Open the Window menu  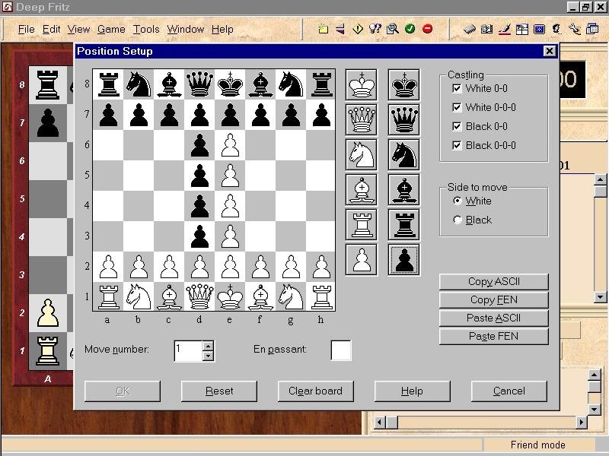185,30
